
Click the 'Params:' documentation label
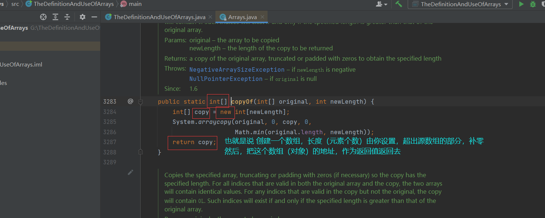point(175,40)
